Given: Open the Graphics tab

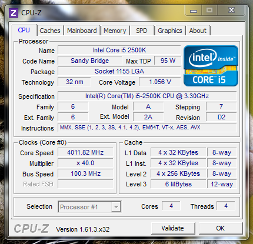Looking at the screenshot, I should click(170, 31).
